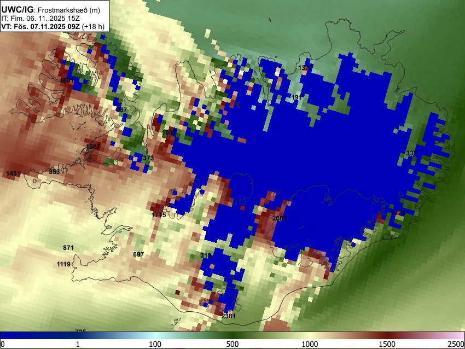
Task: Click the legend tick label 0
Action: click(3, 344)
